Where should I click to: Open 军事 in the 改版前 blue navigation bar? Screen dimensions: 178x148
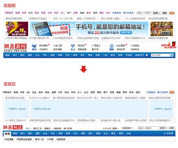click(x=60, y=55)
